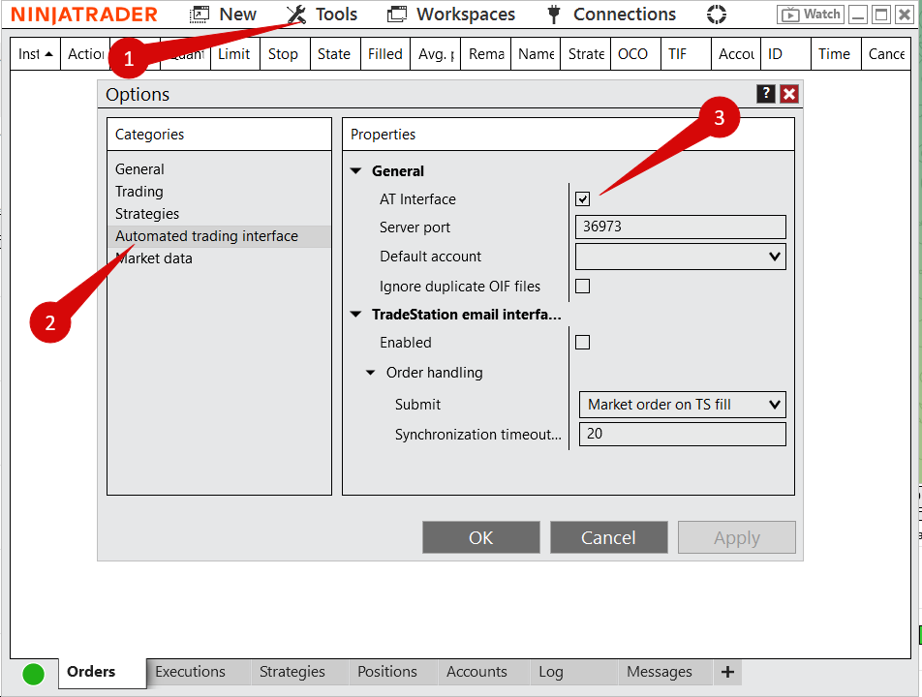Toggle the AT Interface checkbox
Viewport: 922px width, 697px height.
pos(582,199)
